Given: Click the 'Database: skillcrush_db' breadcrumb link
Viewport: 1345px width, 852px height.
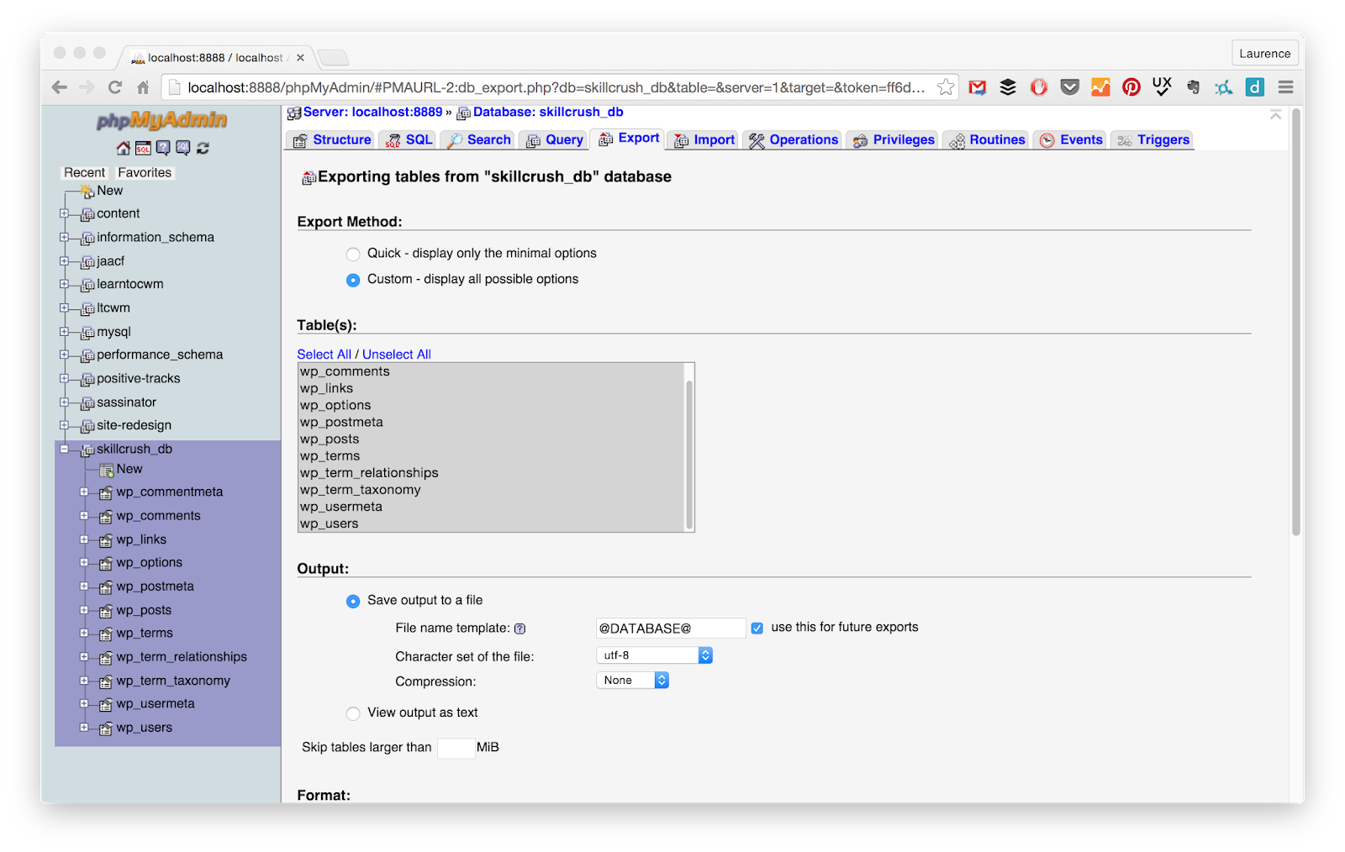Looking at the screenshot, I should coord(548,112).
